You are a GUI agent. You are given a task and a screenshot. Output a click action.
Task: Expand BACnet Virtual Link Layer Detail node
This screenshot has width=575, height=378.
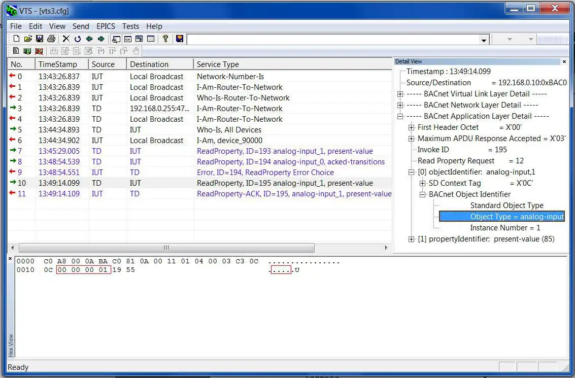(400, 94)
